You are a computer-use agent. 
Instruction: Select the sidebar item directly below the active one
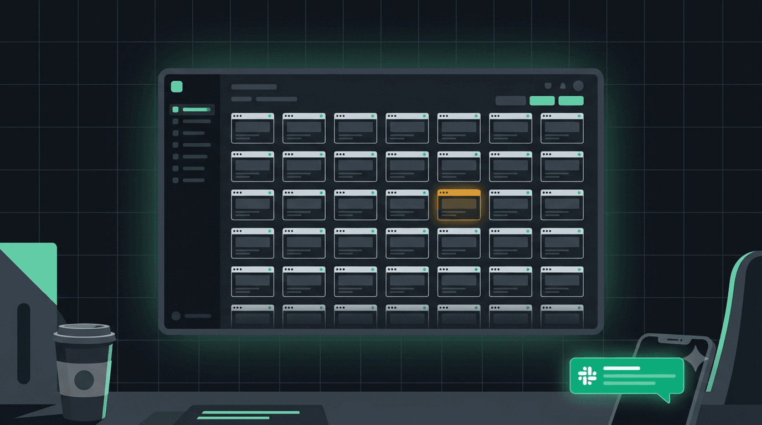192,121
